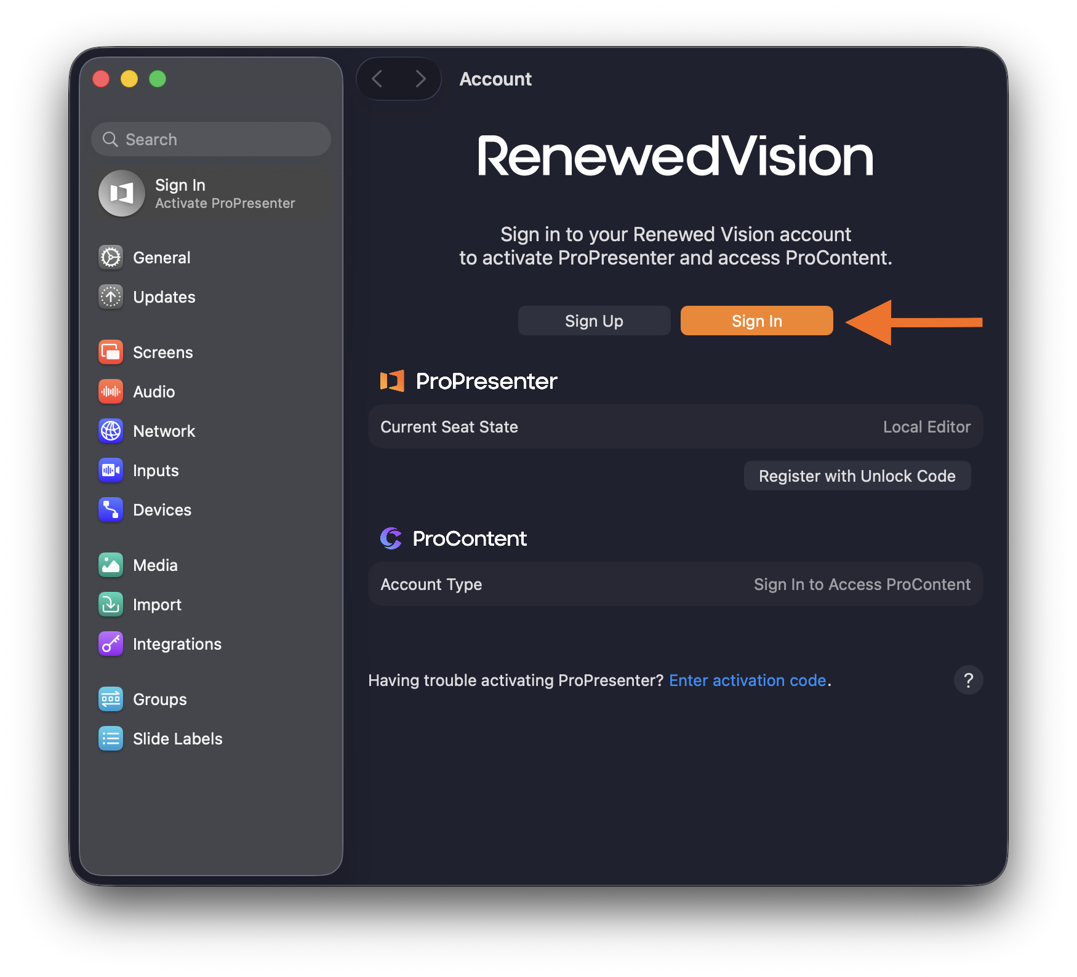Viewport: 1077px width, 977px height.
Task: Open Inputs settings from sidebar
Action: tap(211, 470)
